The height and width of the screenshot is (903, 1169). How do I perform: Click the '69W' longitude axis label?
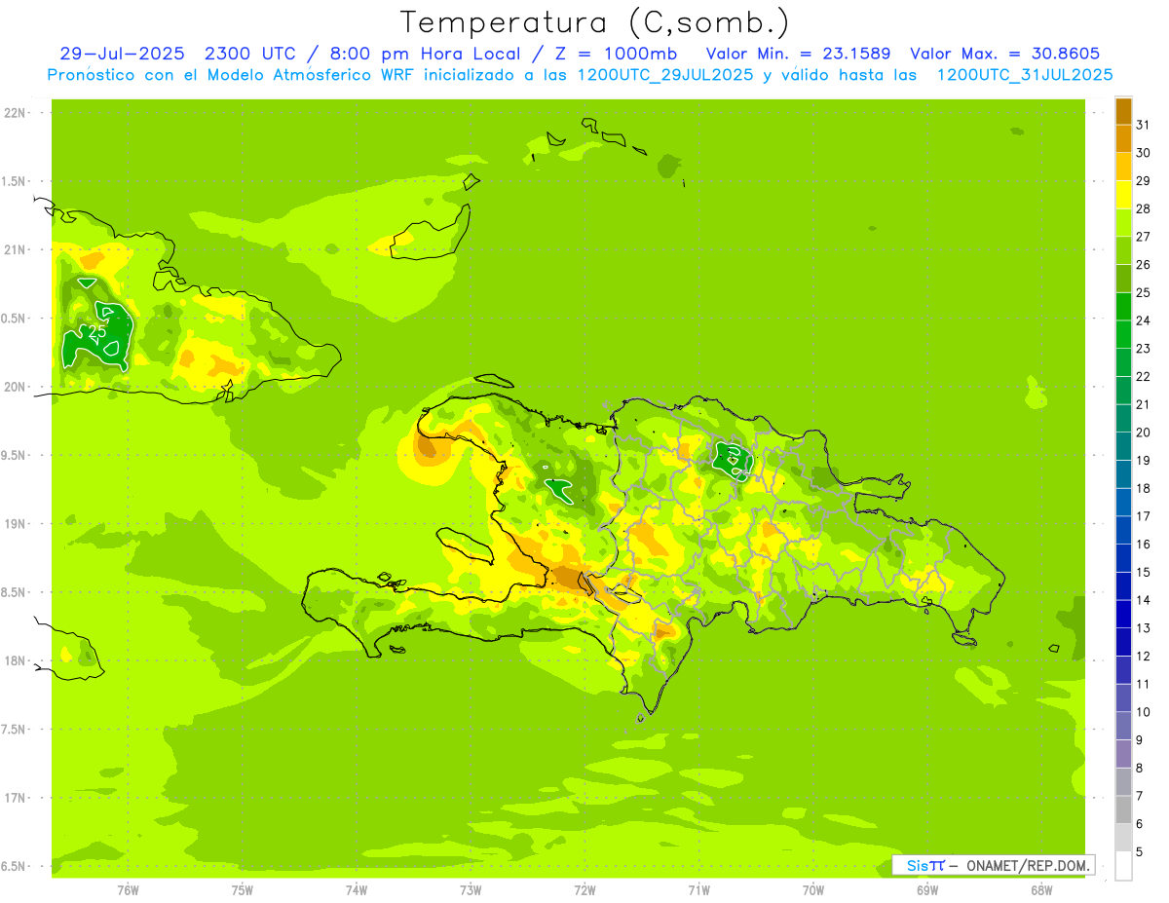927,889
